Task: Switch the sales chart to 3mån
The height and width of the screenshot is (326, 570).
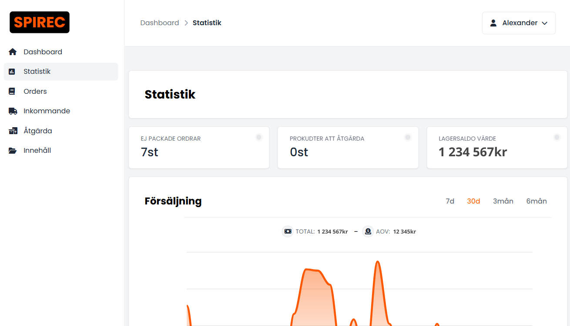Action: pyautogui.click(x=503, y=201)
